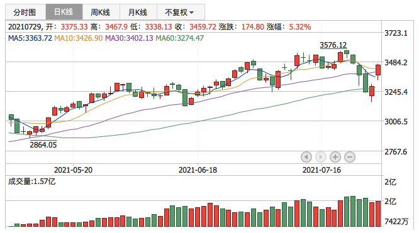Click the 3006.5 price axis value

click(x=396, y=122)
